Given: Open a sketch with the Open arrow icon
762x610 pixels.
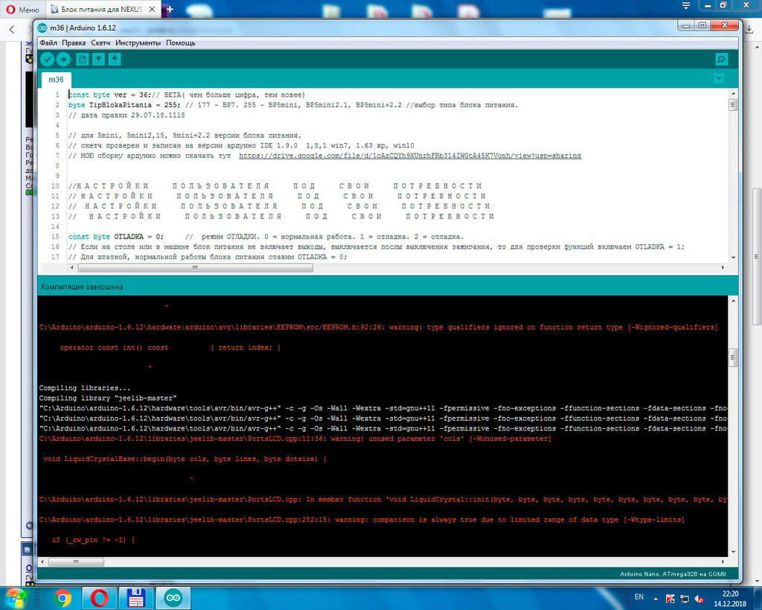Looking at the screenshot, I should pyautogui.click(x=98, y=60).
